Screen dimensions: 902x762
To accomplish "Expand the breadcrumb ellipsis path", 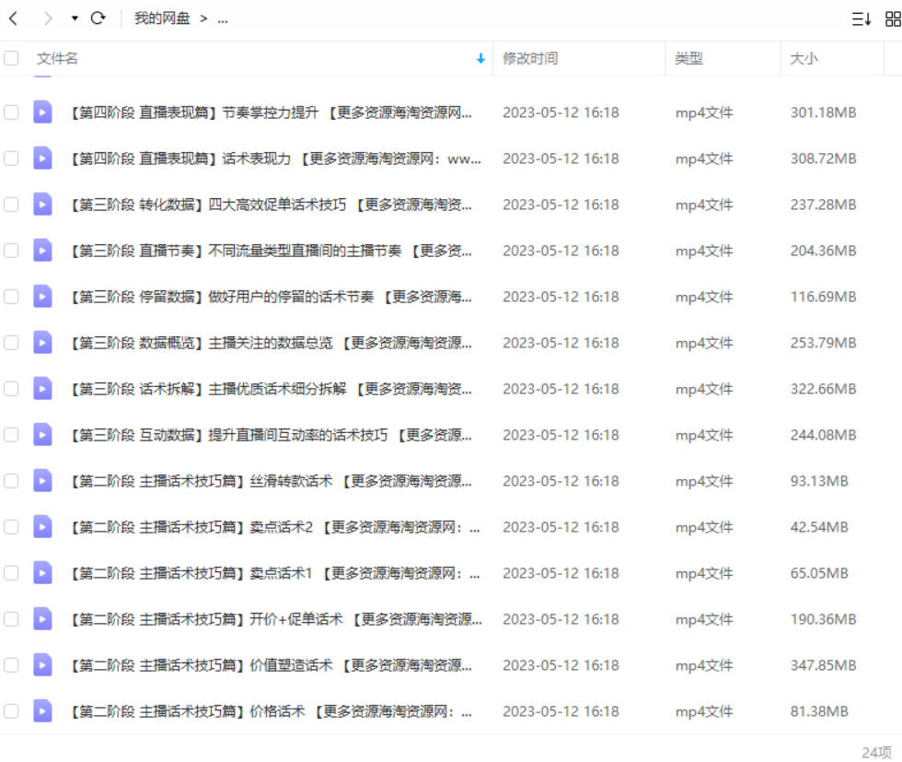I will coord(223,19).
